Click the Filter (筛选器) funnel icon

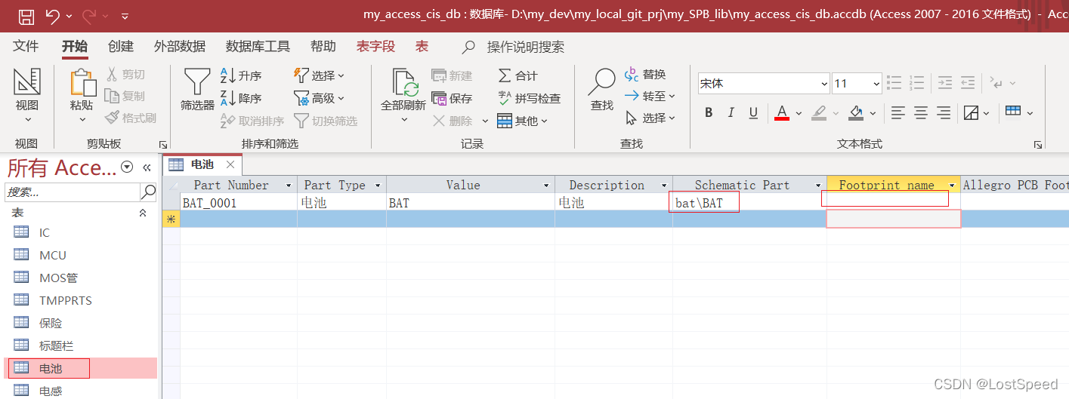(197, 81)
